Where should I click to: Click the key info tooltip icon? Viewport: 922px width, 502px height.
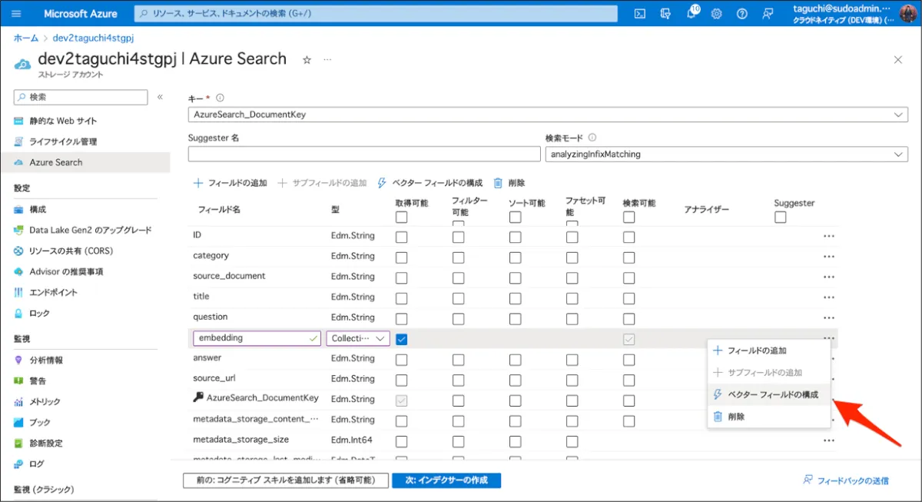[x=220, y=98]
